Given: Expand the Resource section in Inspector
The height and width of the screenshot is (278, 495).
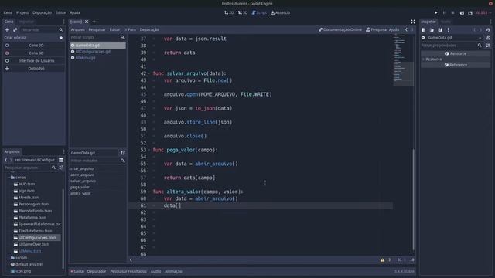Looking at the screenshot, I should [x=424, y=59].
